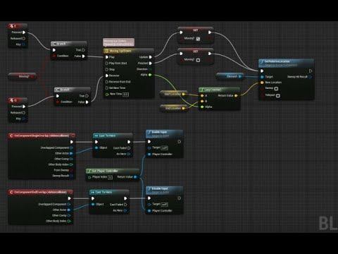Enable the Sweep checkbox on SetRelativeLocation

pos(276,89)
